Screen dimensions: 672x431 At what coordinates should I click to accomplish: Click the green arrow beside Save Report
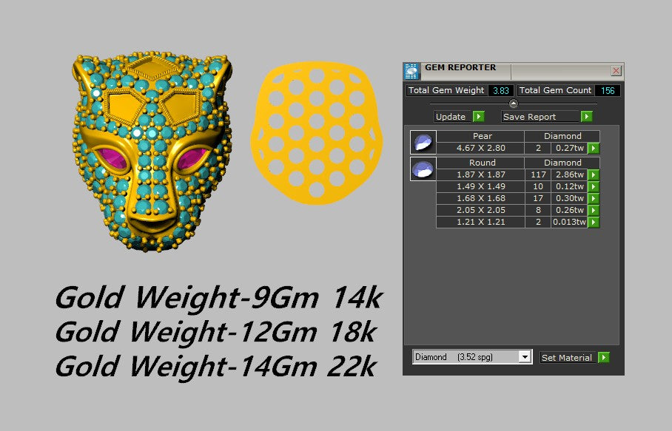tap(587, 116)
